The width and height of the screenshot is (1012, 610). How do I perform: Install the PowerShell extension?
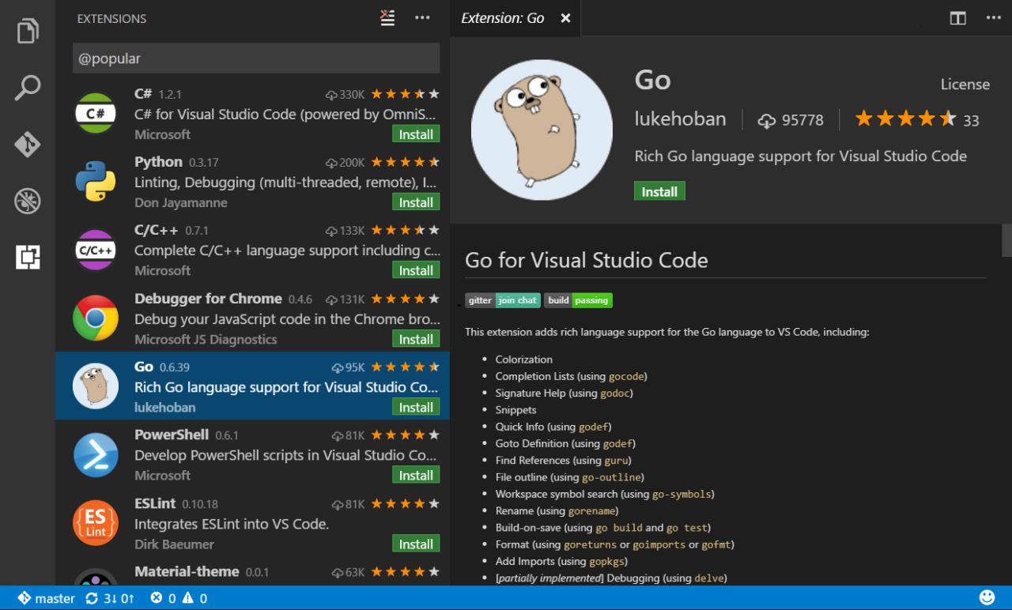[x=416, y=475]
